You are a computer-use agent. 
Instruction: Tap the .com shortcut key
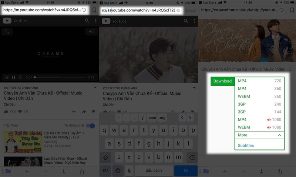[x=152, y=118]
